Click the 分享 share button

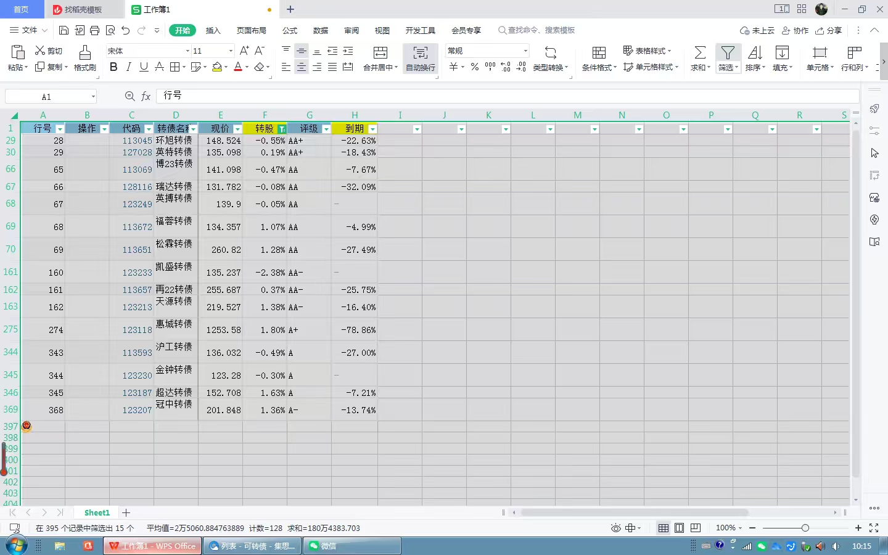pos(828,30)
